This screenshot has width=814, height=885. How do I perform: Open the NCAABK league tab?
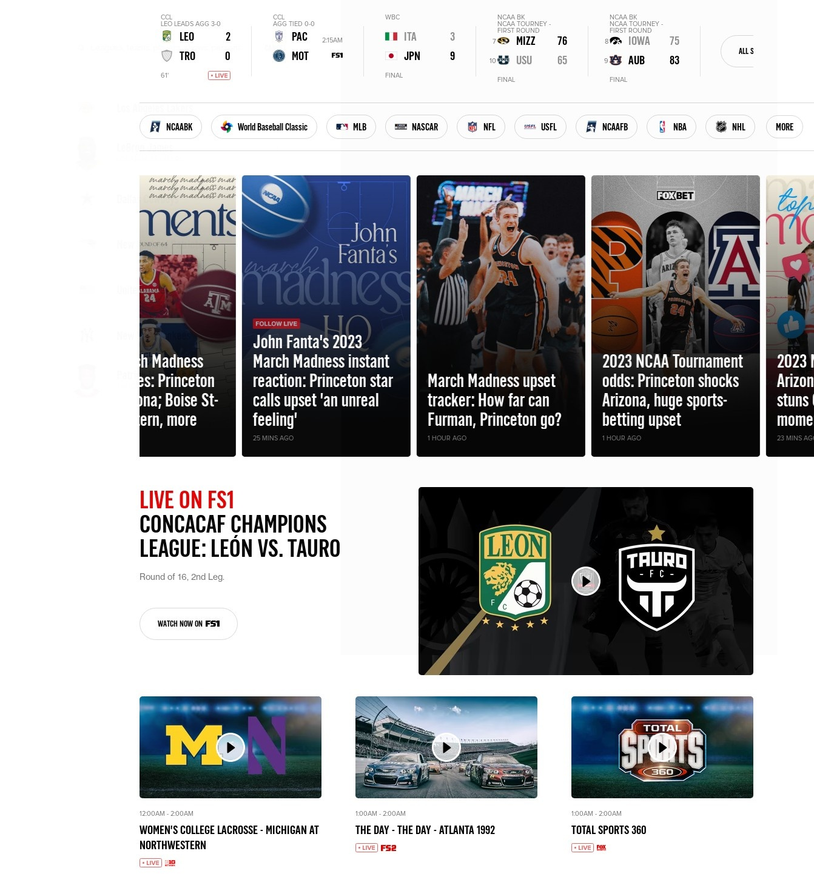pos(170,127)
